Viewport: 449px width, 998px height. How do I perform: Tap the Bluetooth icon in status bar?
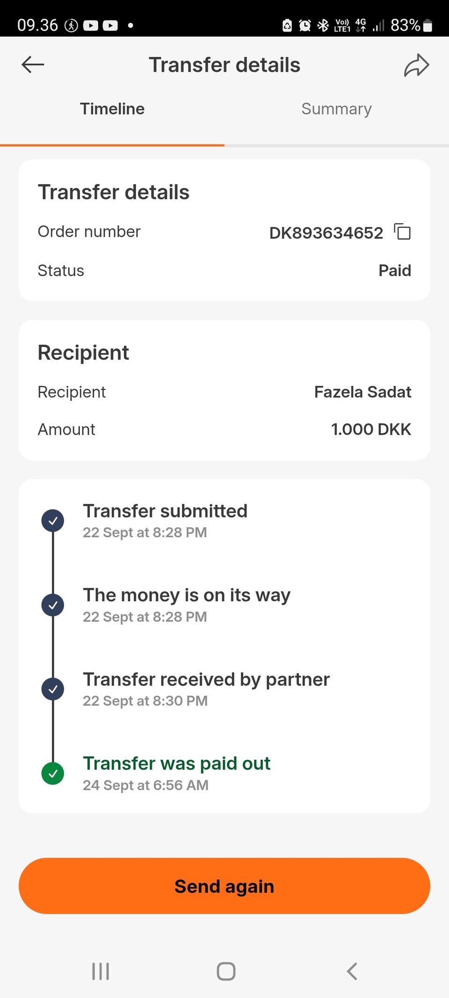(x=323, y=25)
